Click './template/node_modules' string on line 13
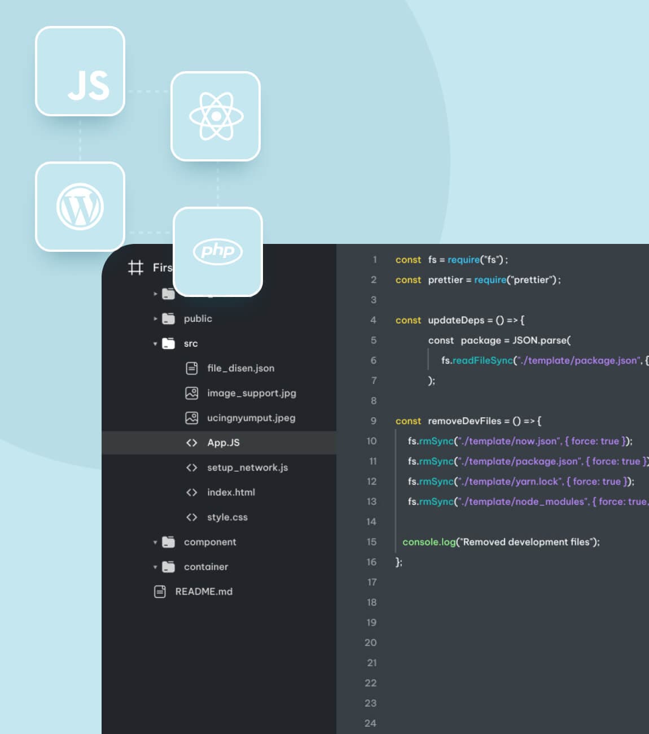 (x=523, y=501)
